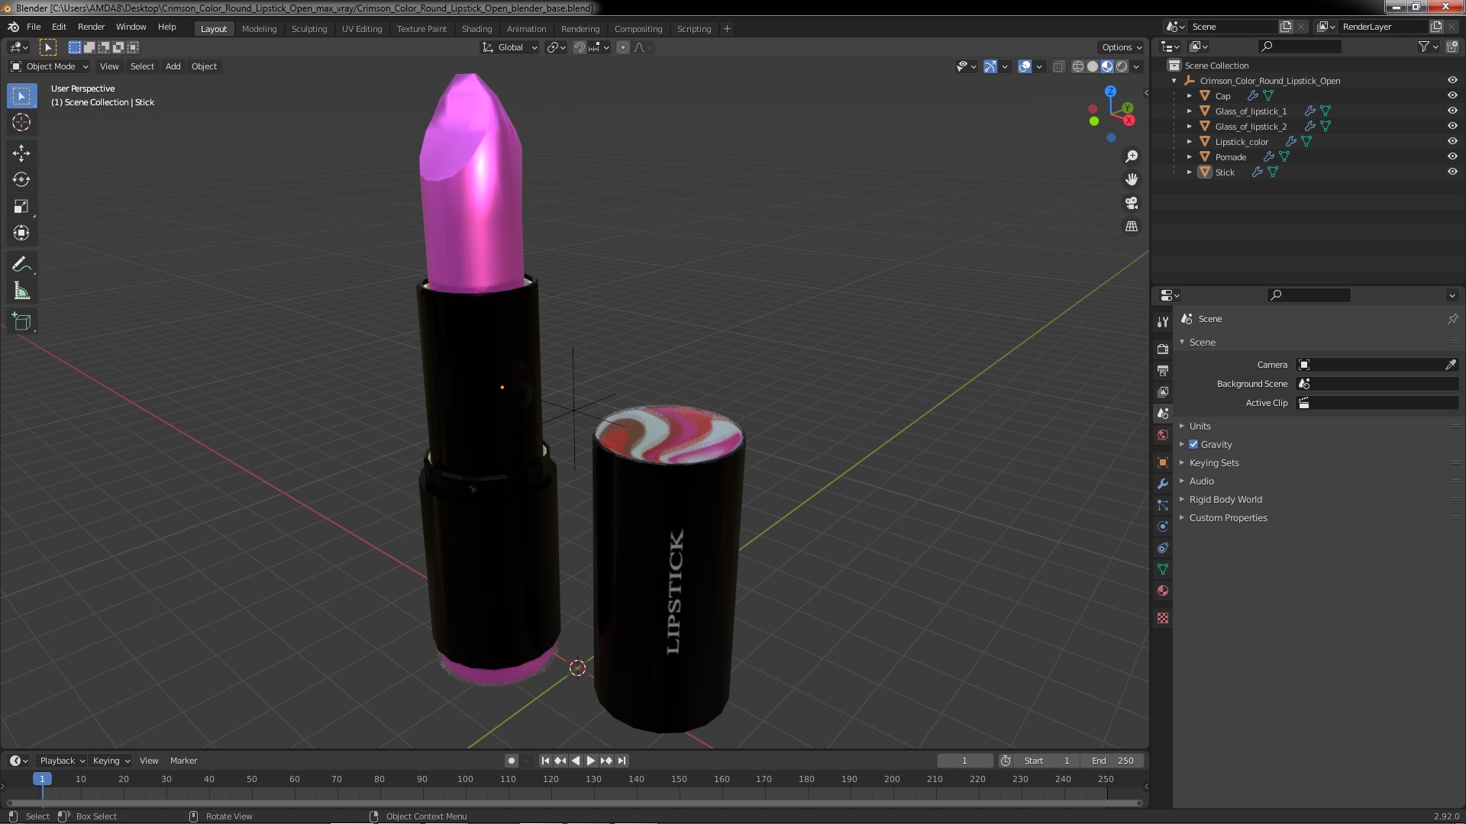Open the World properties tab
Viewport: 1466px width, 824px height.
(x=1163, y=435)
